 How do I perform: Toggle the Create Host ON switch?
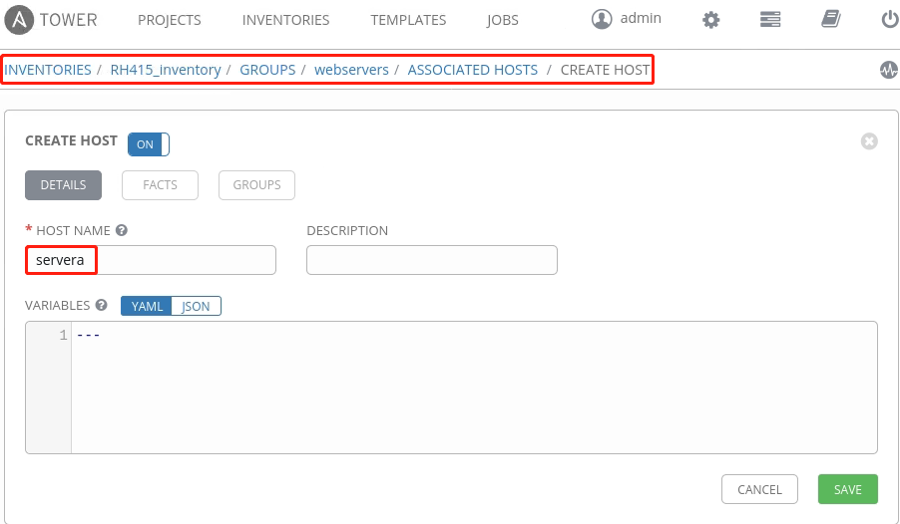(149, 144)
